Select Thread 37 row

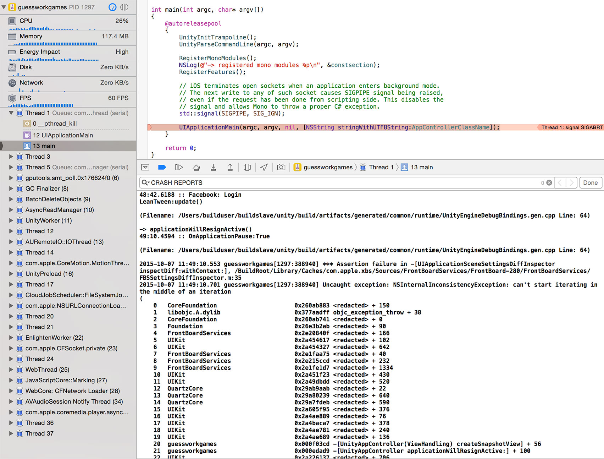coord(68,433)
